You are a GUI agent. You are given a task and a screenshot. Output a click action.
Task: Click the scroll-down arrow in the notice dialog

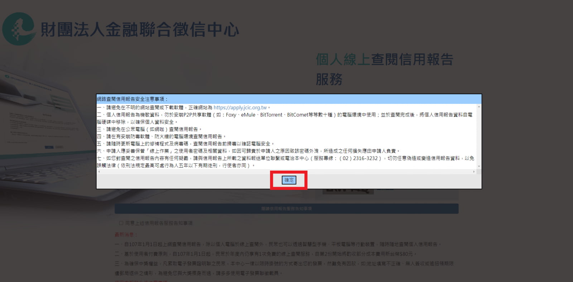[x=479, y=166]
